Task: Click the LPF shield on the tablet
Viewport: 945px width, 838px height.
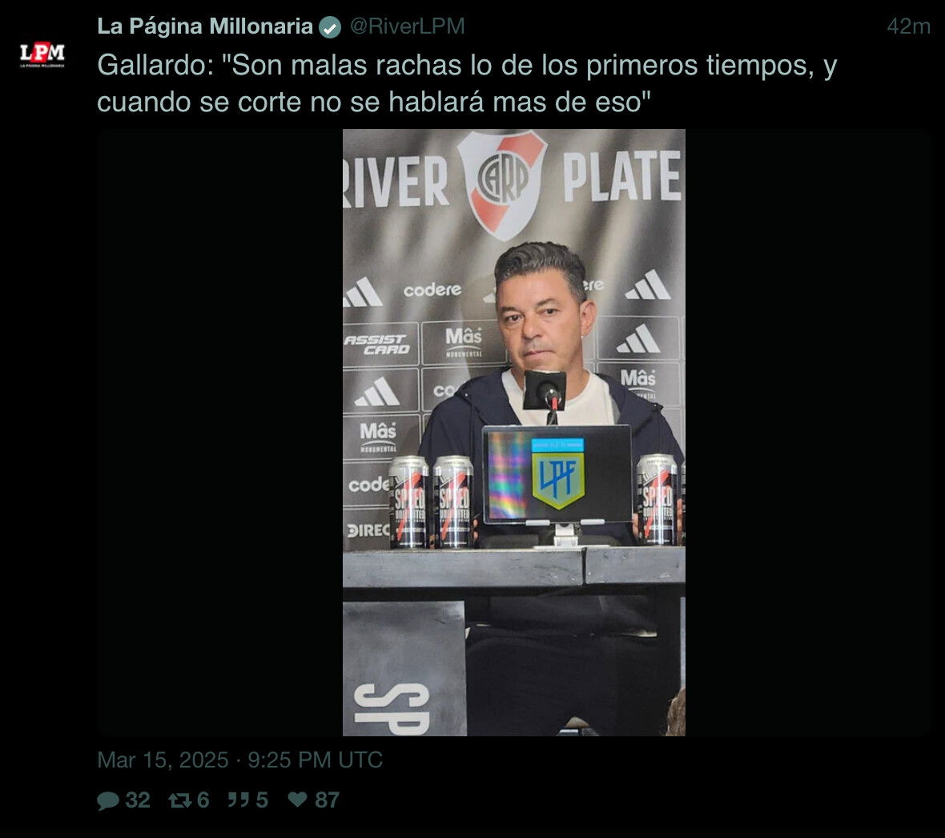Action: coord(558,473)
